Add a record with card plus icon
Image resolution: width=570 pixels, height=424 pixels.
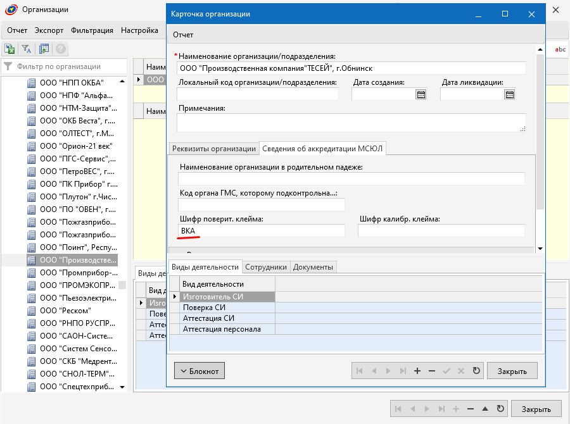click(417, 371)
